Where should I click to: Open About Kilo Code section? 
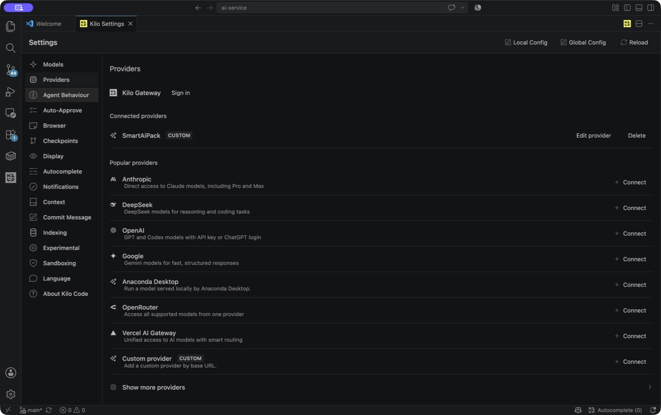[x=62, y=294]
